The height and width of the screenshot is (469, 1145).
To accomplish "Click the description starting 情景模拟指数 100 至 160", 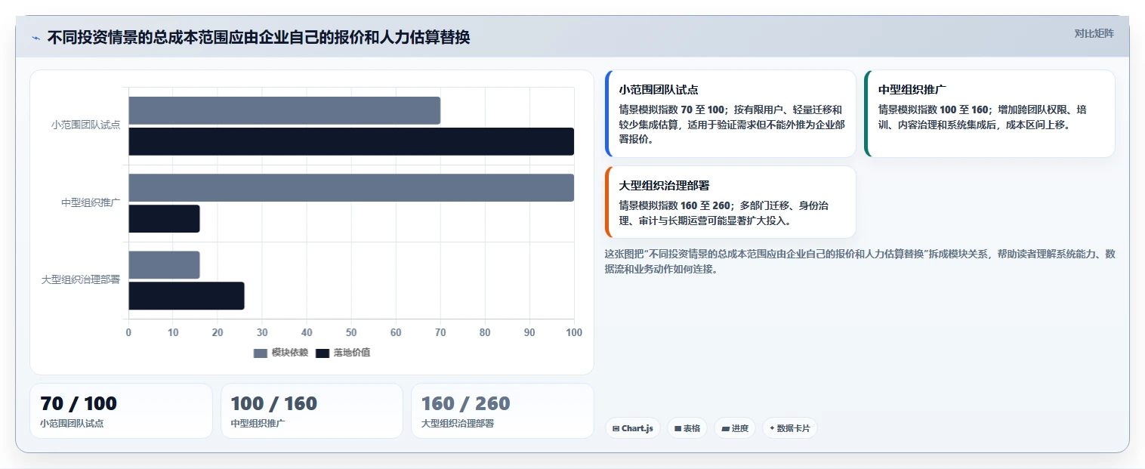I will 982,117.
